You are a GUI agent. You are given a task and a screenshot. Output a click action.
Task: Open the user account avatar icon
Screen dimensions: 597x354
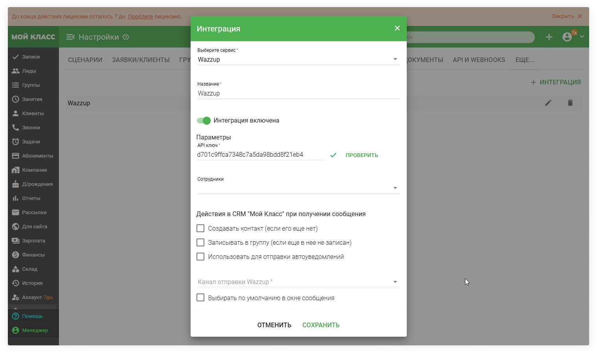pos(567,37)
